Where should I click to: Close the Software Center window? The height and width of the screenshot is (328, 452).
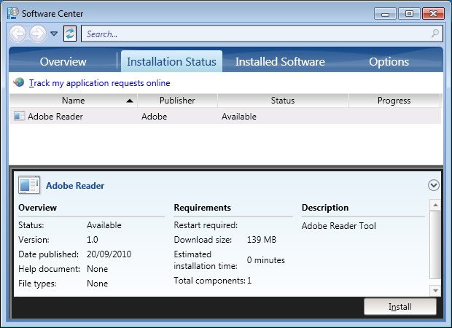coord(433,14)
